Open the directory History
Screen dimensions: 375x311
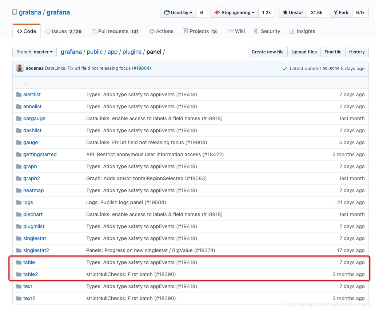click(357, 52)
